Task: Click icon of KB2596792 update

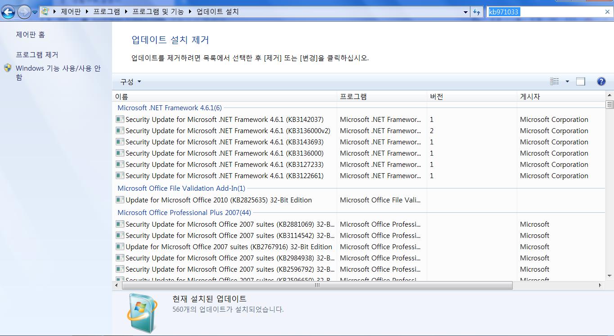Action: point(120,269)
